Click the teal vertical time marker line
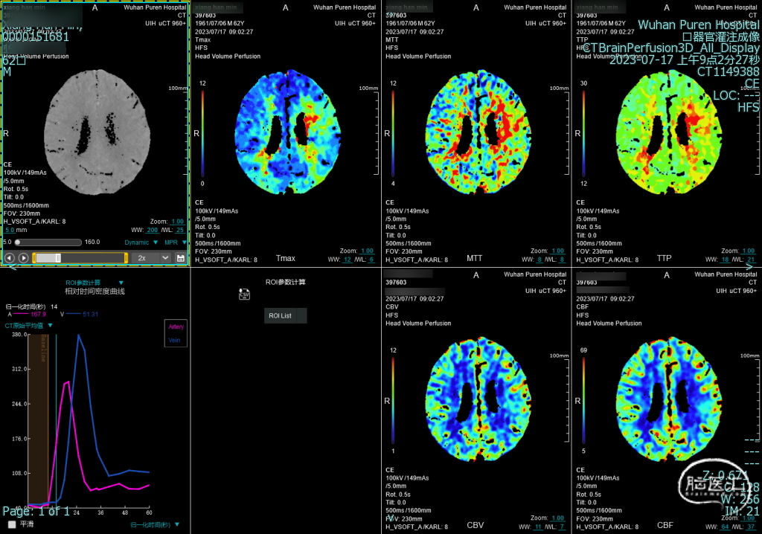 tap(56, 420)
